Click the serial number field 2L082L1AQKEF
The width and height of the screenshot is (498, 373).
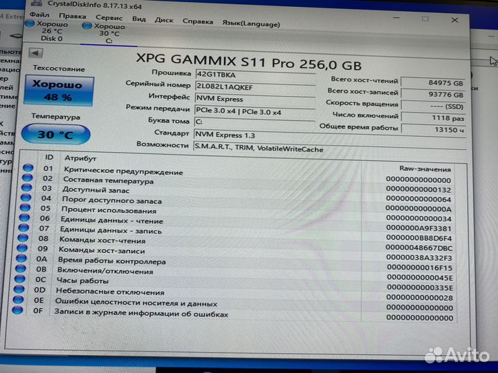pos(255,86)
